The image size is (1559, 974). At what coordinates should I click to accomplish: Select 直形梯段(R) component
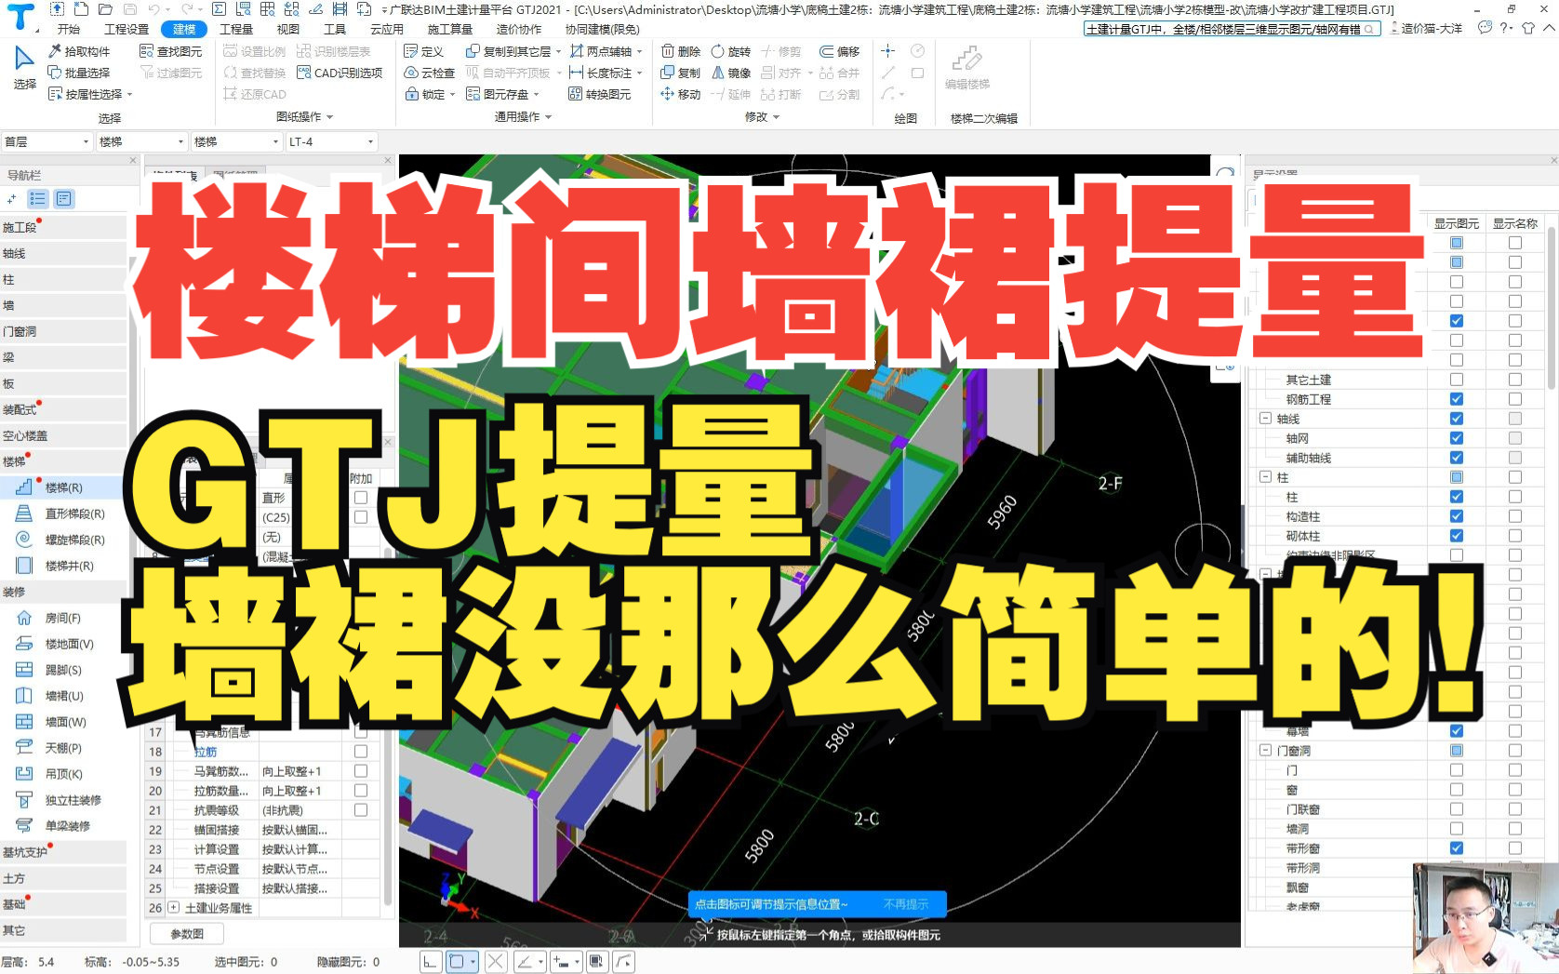[x=63, y=514]
